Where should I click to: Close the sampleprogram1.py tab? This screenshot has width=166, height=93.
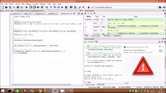point(74,13)
